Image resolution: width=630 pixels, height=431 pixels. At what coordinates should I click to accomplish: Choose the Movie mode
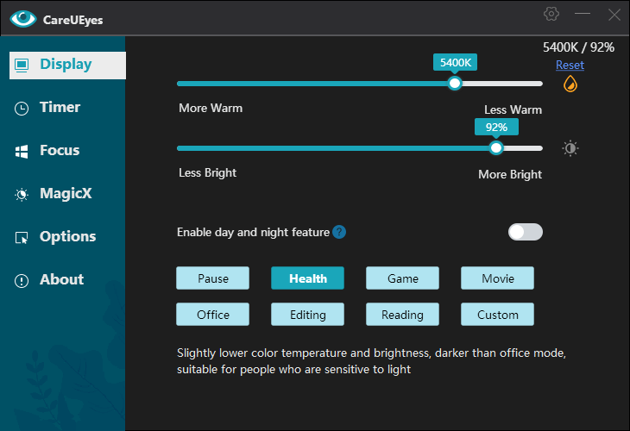click(x=497, y=278)
